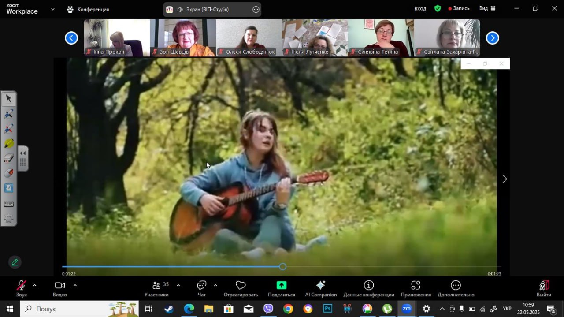
Task: Expand participants options arrow
Action: pos(178,285)
